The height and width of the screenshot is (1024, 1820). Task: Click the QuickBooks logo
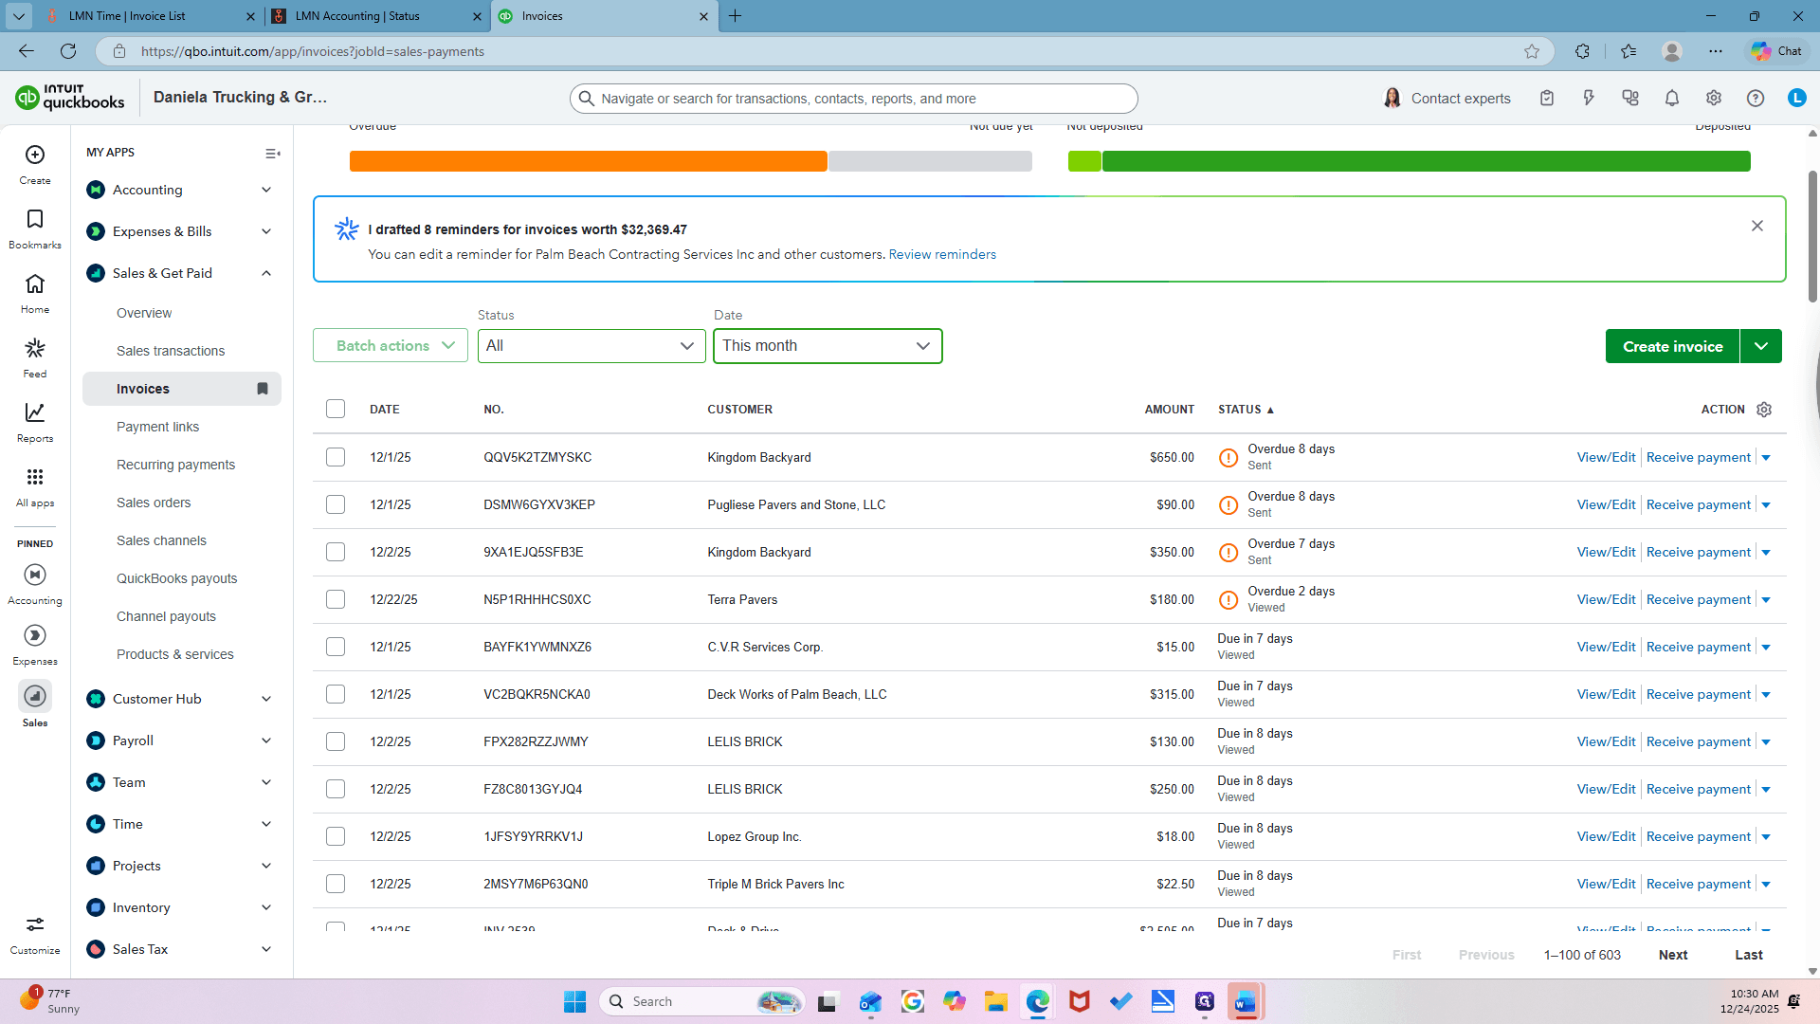70,97
